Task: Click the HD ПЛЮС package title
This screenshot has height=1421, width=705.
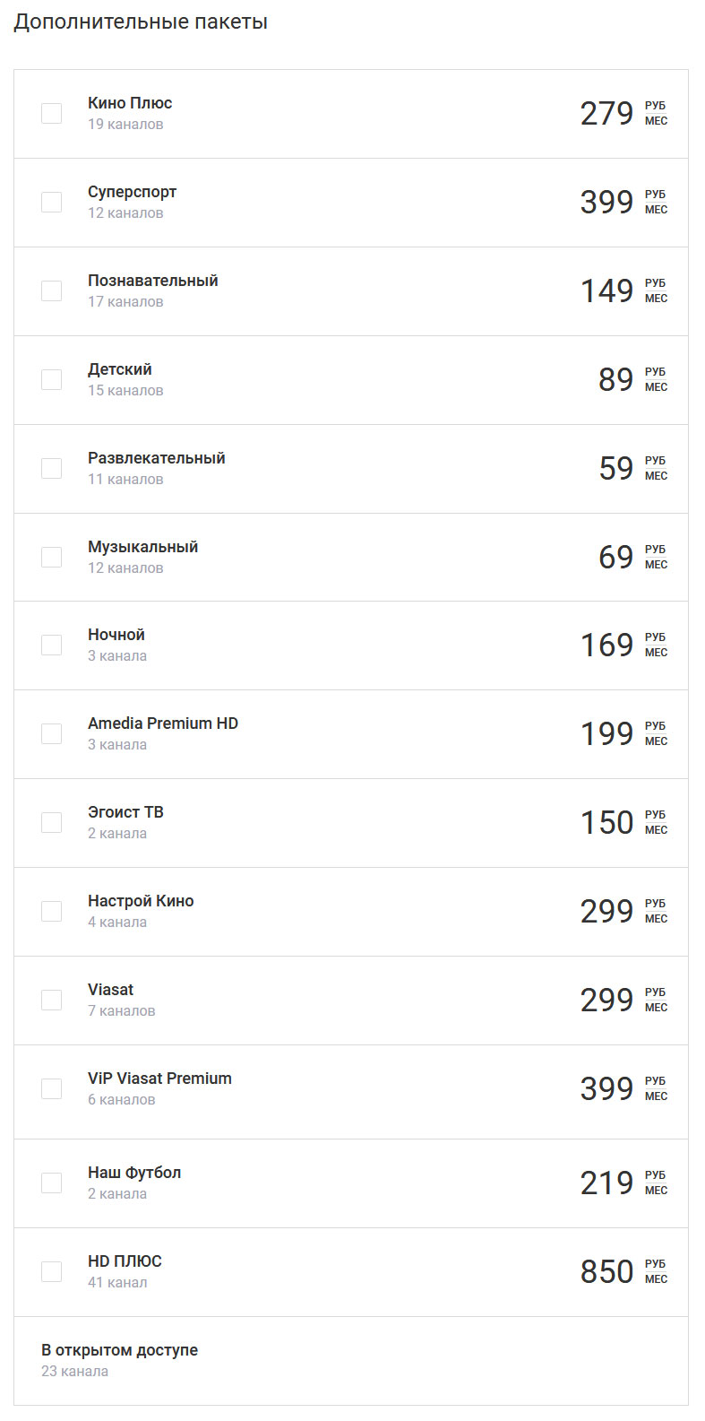Action: pos(125,1261)
